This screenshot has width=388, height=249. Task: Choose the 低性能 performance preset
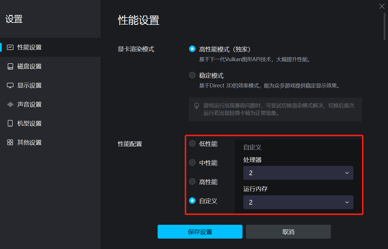click(x=192, y=143)
